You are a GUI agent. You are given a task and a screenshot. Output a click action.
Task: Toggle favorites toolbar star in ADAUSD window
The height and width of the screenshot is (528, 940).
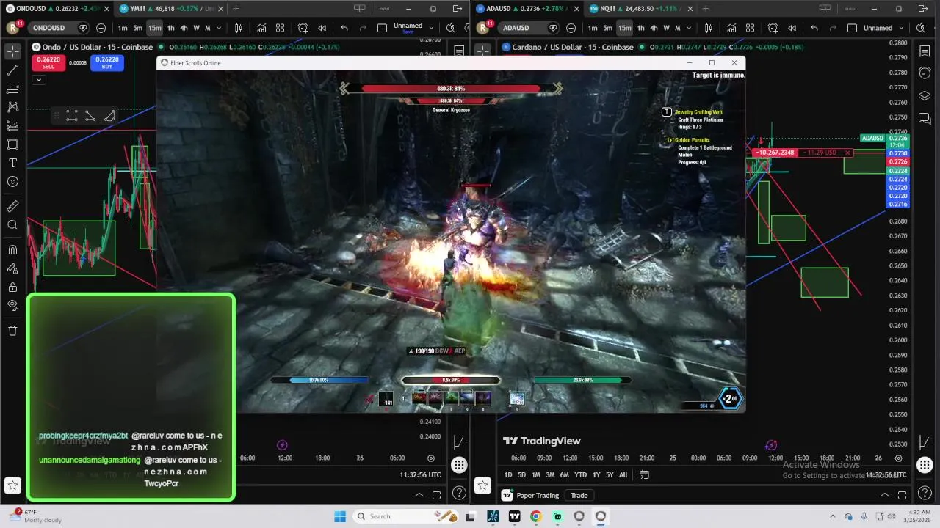[482, 485]
